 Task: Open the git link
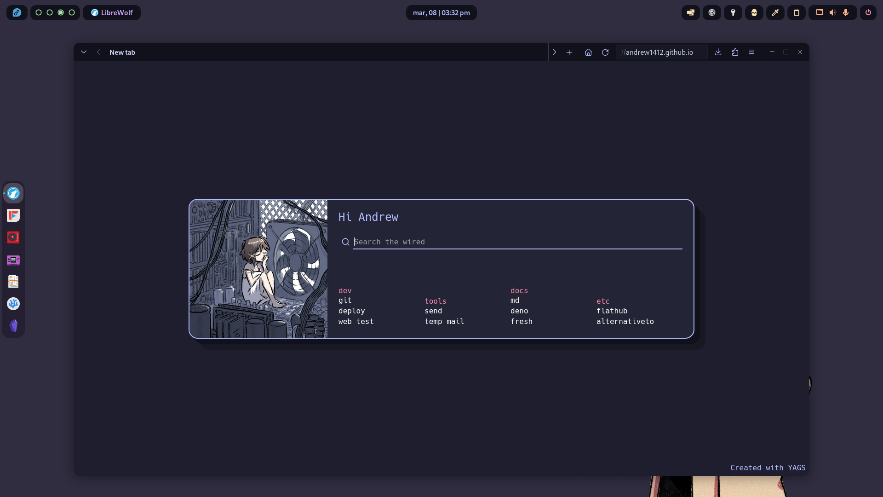pyautogui.click(x=345, y=301)
